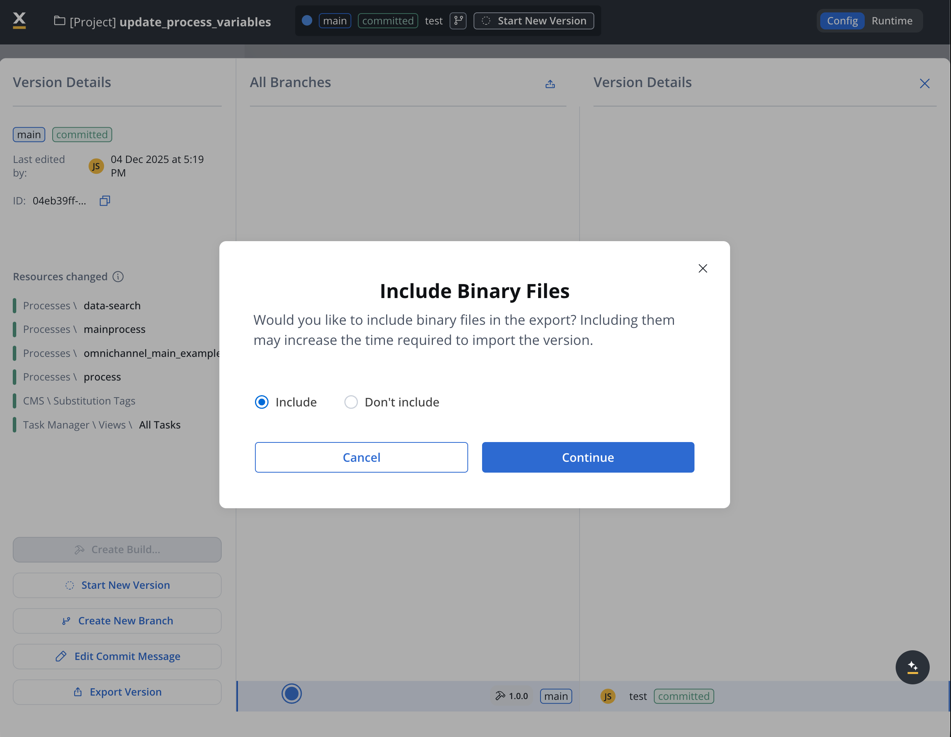Viewport: 951px width, 737px height.
Task: Click the export icon in the All Branches header
Action: click(x=550, y=84)
